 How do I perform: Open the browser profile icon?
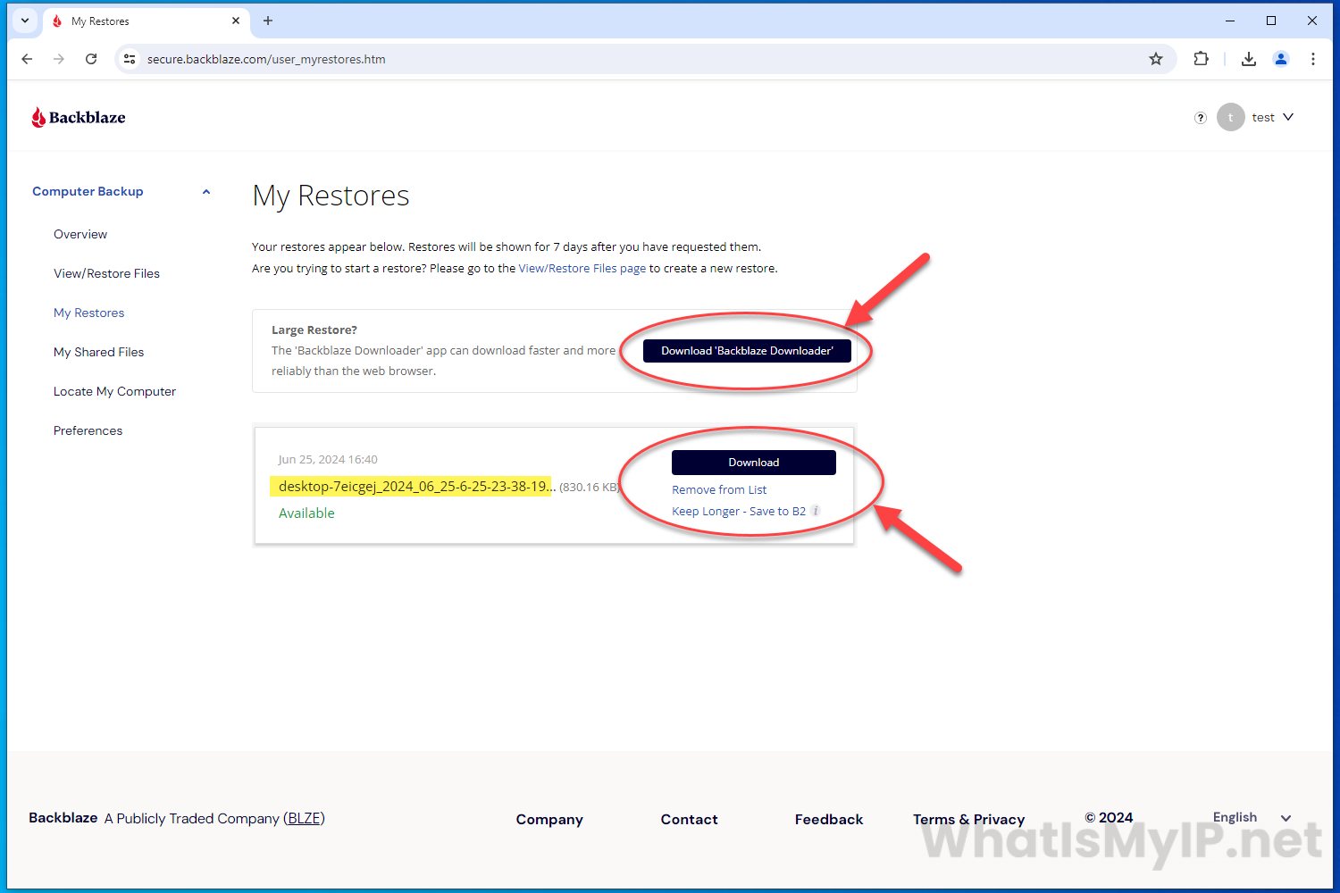(x=1281, y=59)
